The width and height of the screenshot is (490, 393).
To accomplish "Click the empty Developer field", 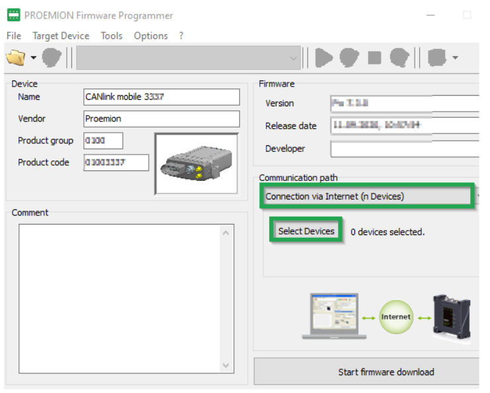I will click(x=405, y=149).
